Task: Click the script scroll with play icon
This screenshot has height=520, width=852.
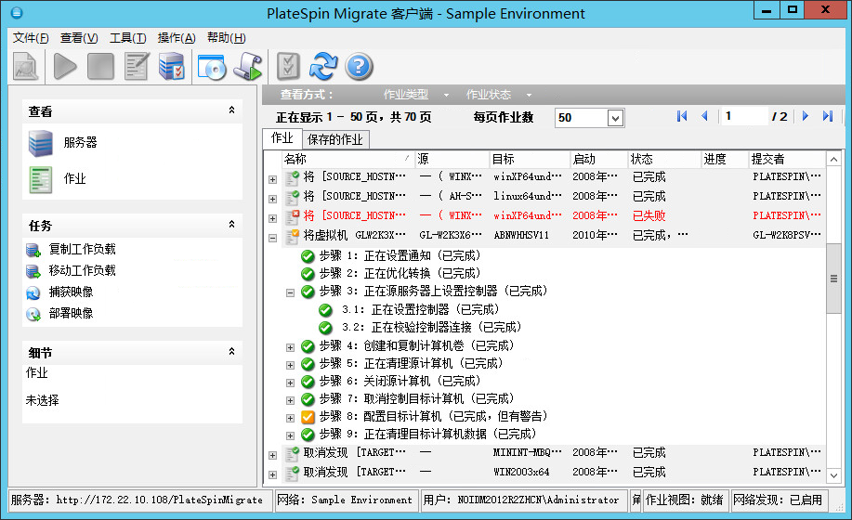Action: click(x=247, y=66)
